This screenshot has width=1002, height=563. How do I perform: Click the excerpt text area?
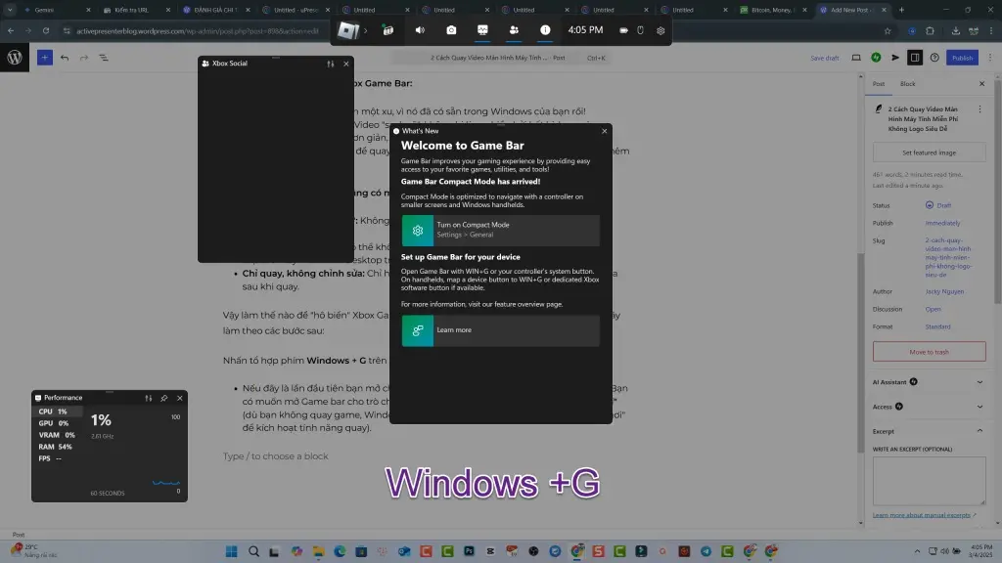coord(930,481)
